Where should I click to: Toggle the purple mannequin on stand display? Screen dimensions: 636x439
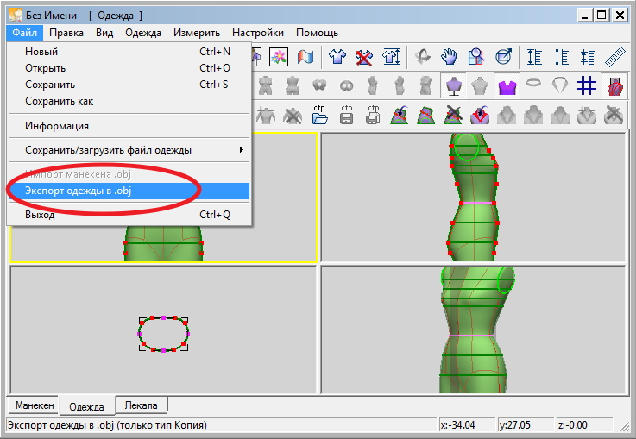tap(453, 86)
